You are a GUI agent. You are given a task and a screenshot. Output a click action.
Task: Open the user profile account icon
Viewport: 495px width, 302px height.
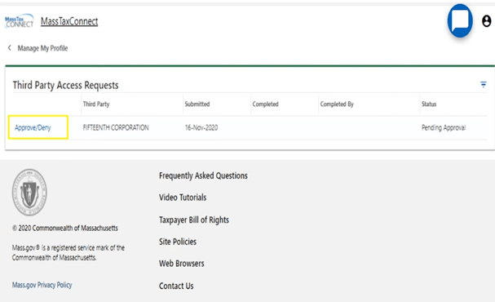486,21
